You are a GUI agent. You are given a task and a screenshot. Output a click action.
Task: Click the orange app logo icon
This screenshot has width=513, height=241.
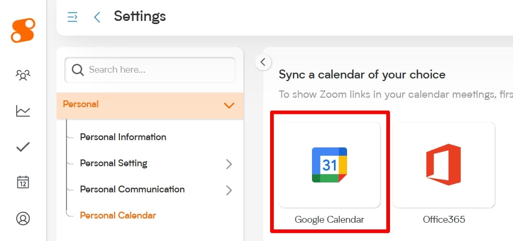click(x=23, y=30)
